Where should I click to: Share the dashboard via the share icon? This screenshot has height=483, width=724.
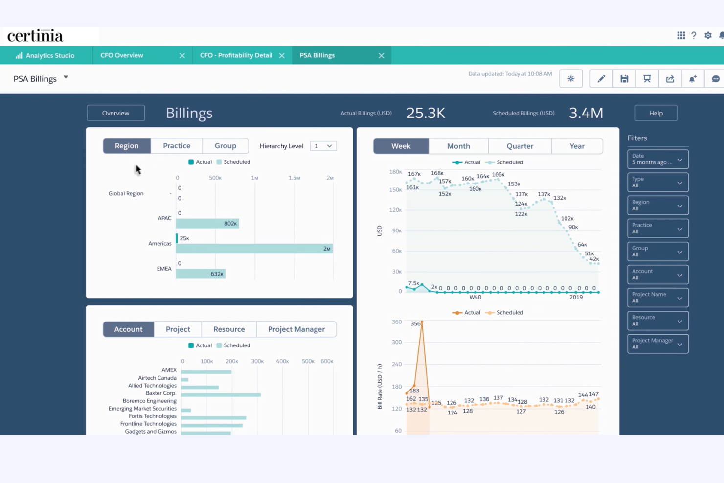(x=670, y=78)
